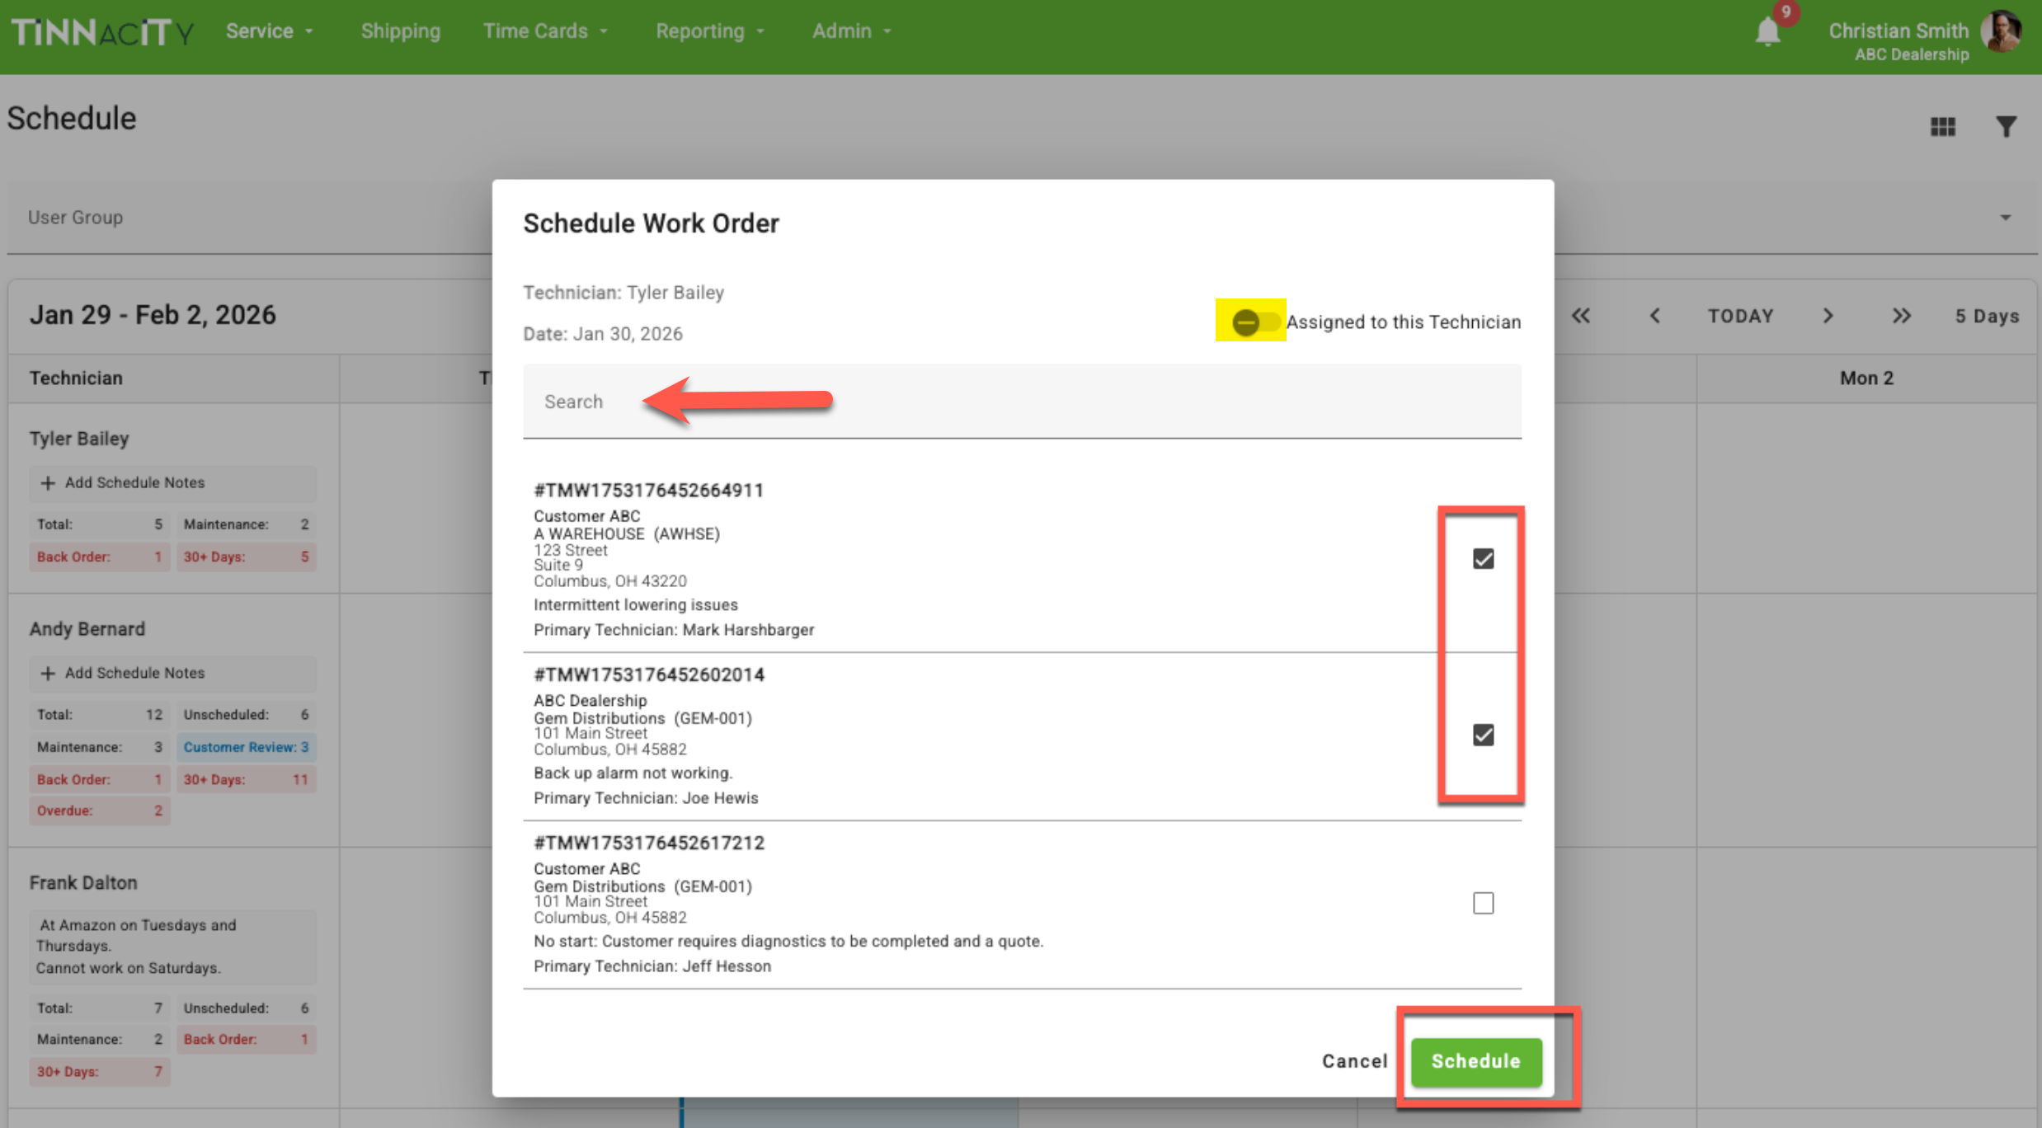Open the schedule filter funnel icon
2042x1128 pixels.
click(2006, 126)
